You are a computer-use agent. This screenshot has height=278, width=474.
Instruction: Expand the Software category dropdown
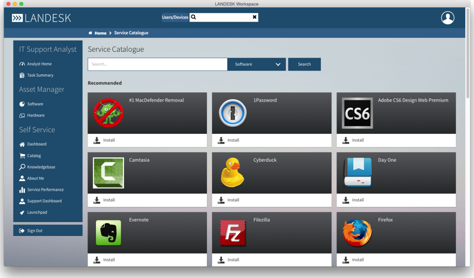click(256, 64)
